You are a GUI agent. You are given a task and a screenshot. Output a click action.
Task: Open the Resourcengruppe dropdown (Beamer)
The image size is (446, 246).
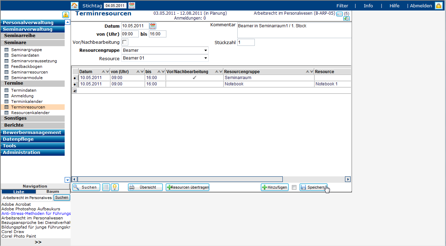(x=165, y=50)
